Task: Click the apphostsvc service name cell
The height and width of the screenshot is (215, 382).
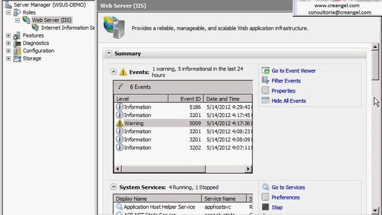Action: (218, 207)
